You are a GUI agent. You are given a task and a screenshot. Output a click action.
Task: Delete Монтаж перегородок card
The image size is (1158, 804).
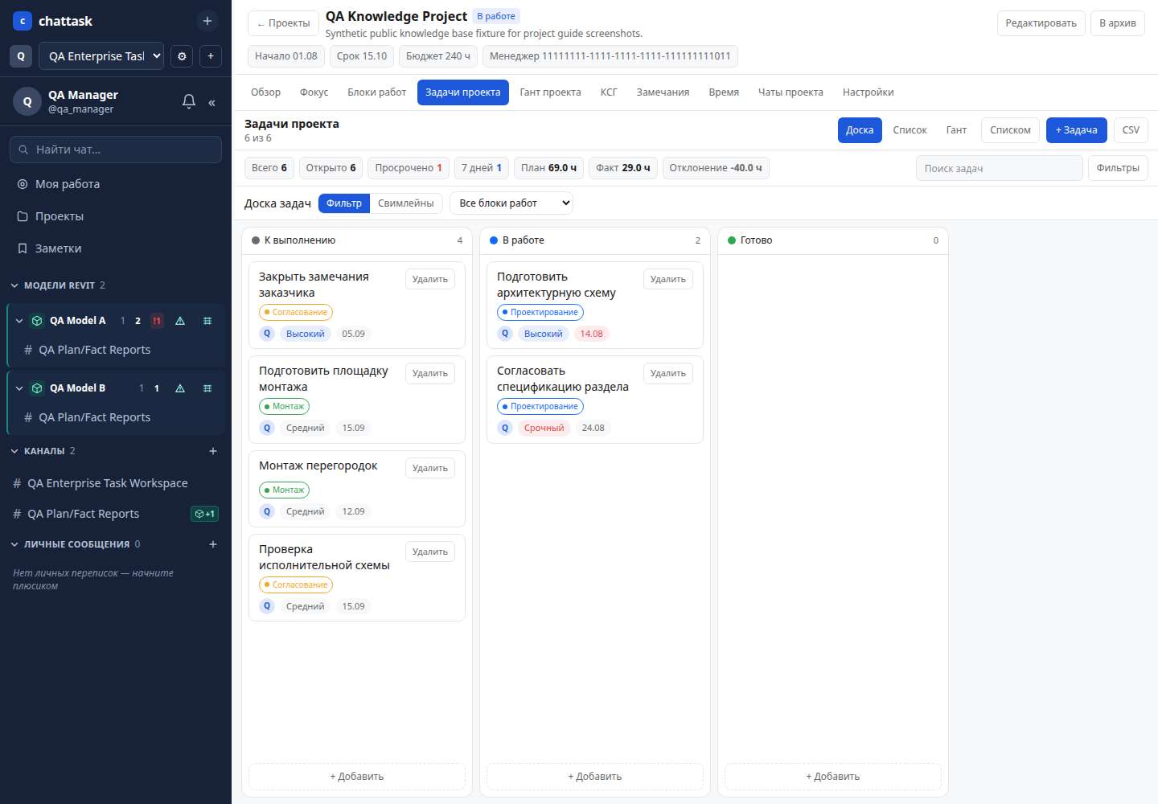click(430, 468)
